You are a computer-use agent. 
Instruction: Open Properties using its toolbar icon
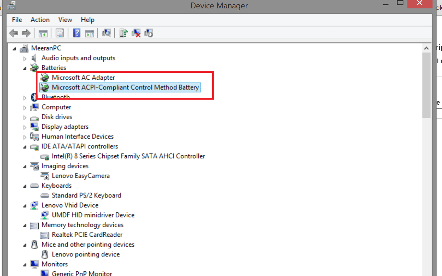[59, 33]
